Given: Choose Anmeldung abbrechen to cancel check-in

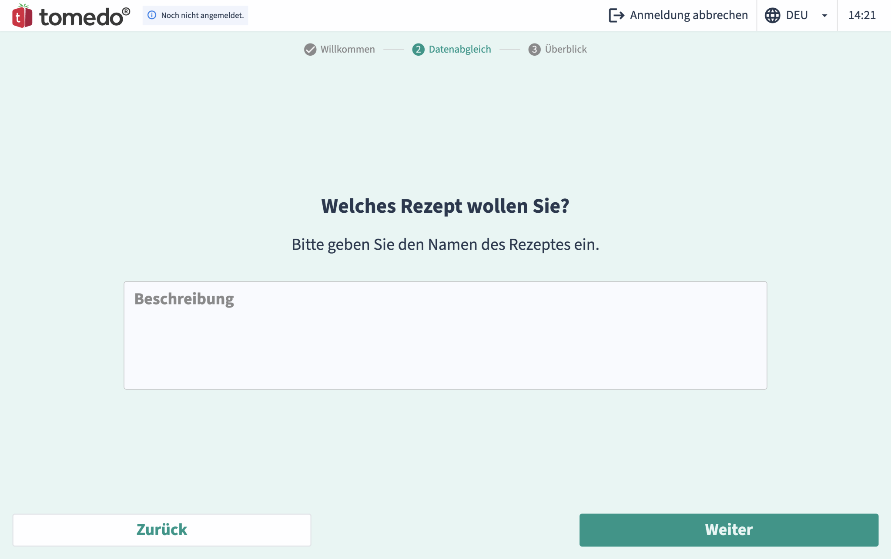Looking at the screenshot, I should [x=689, y=15].
